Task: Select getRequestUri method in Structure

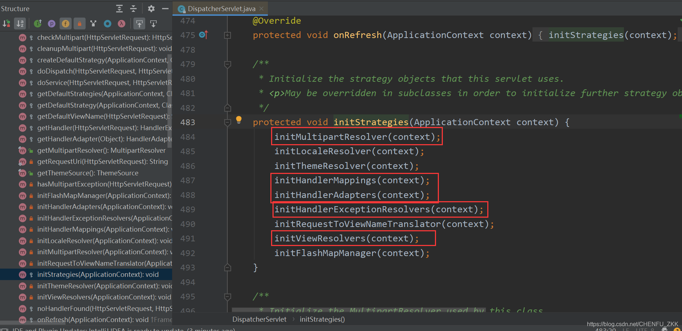Action: click(x=86, y=161)
